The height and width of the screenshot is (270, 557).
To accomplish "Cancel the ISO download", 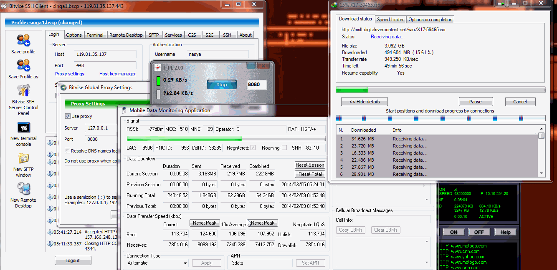I will (x=520, y=102).
